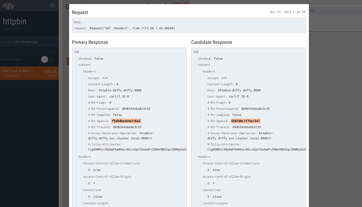The height and width of the screenshot is (207, 362).
Task: Click 'Accept: */*' in Candidate Response
Action: [217, 78]
